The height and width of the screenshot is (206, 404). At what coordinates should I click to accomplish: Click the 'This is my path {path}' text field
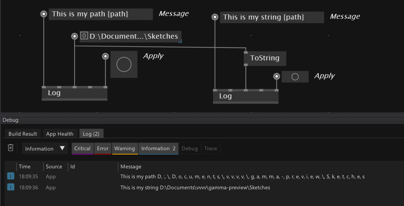click(x=101, y=14)
